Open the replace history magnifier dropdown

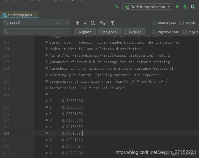pyautogui.click(x=6, y=32)
